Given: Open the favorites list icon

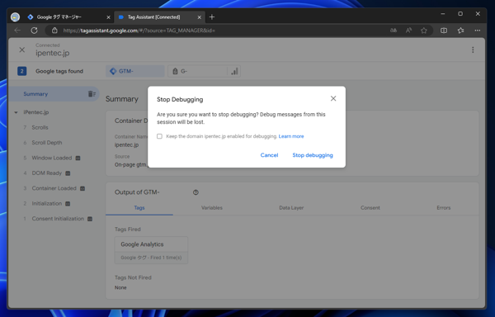Looking at the screenshot, I should [460, 31].
